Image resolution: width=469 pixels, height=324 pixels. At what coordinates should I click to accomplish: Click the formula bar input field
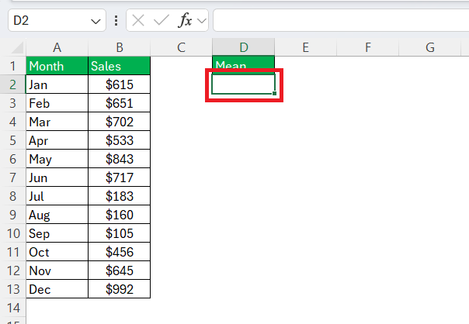[341, 20]
